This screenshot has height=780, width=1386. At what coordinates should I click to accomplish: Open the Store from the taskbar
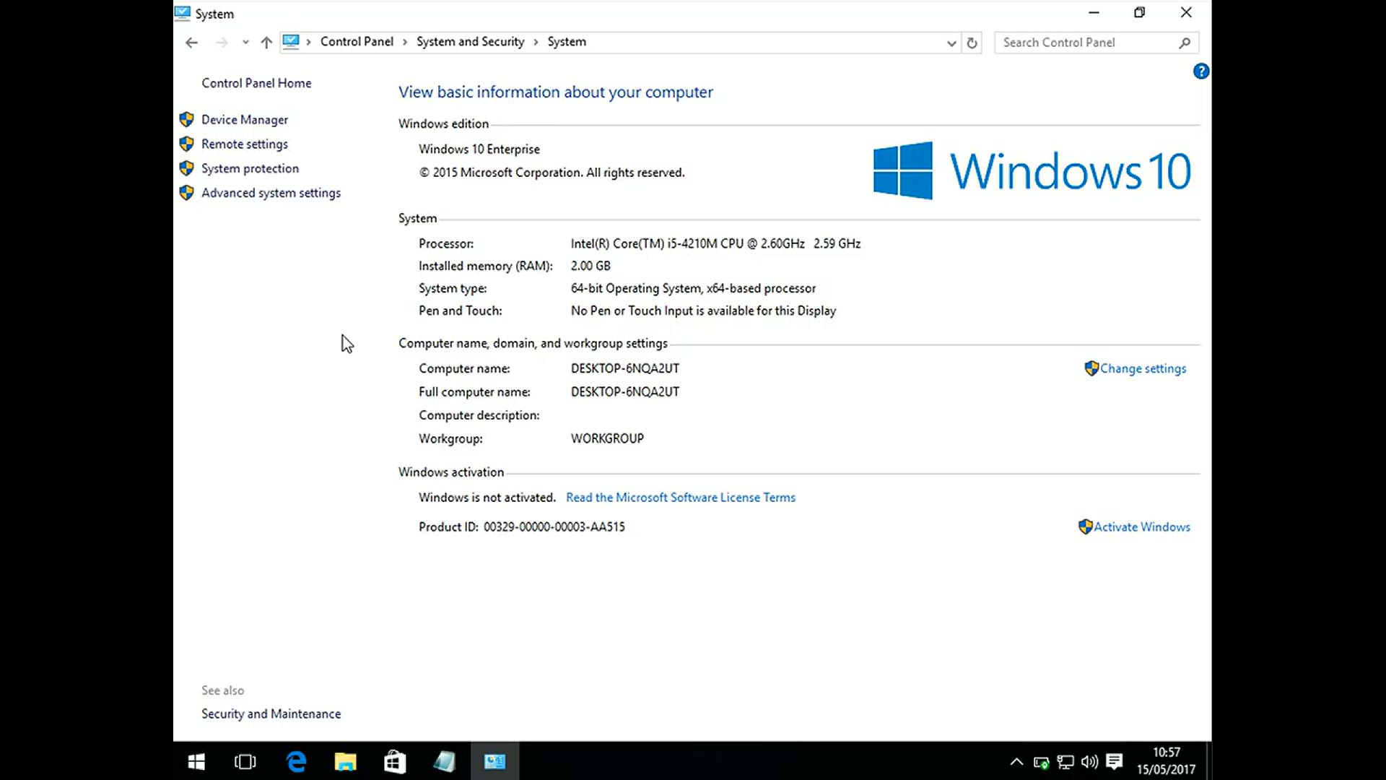click(395, 761)
